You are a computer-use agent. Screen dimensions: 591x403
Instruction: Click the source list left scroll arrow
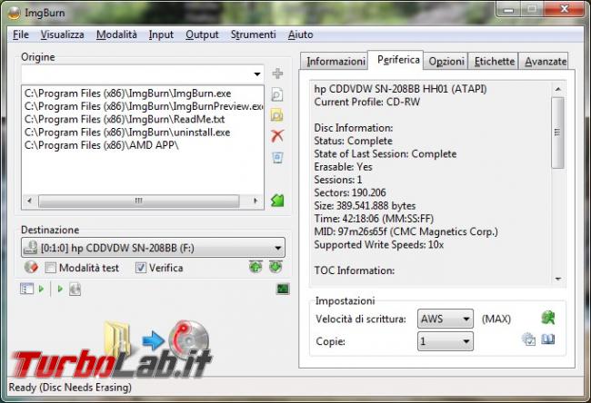29,201
